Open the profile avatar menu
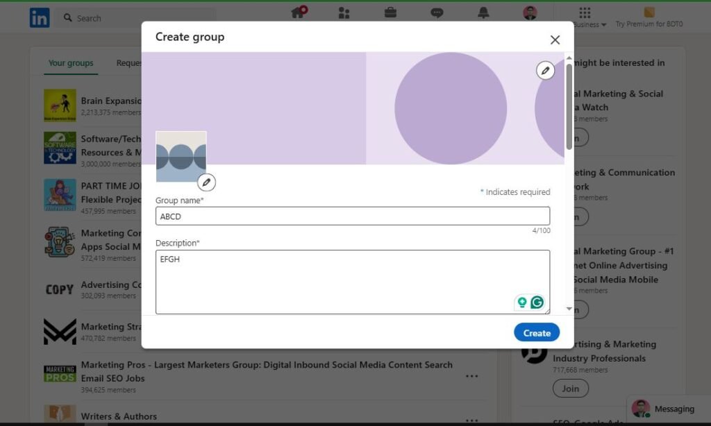This screenshot has width=711, height=426. click(530, 12)
